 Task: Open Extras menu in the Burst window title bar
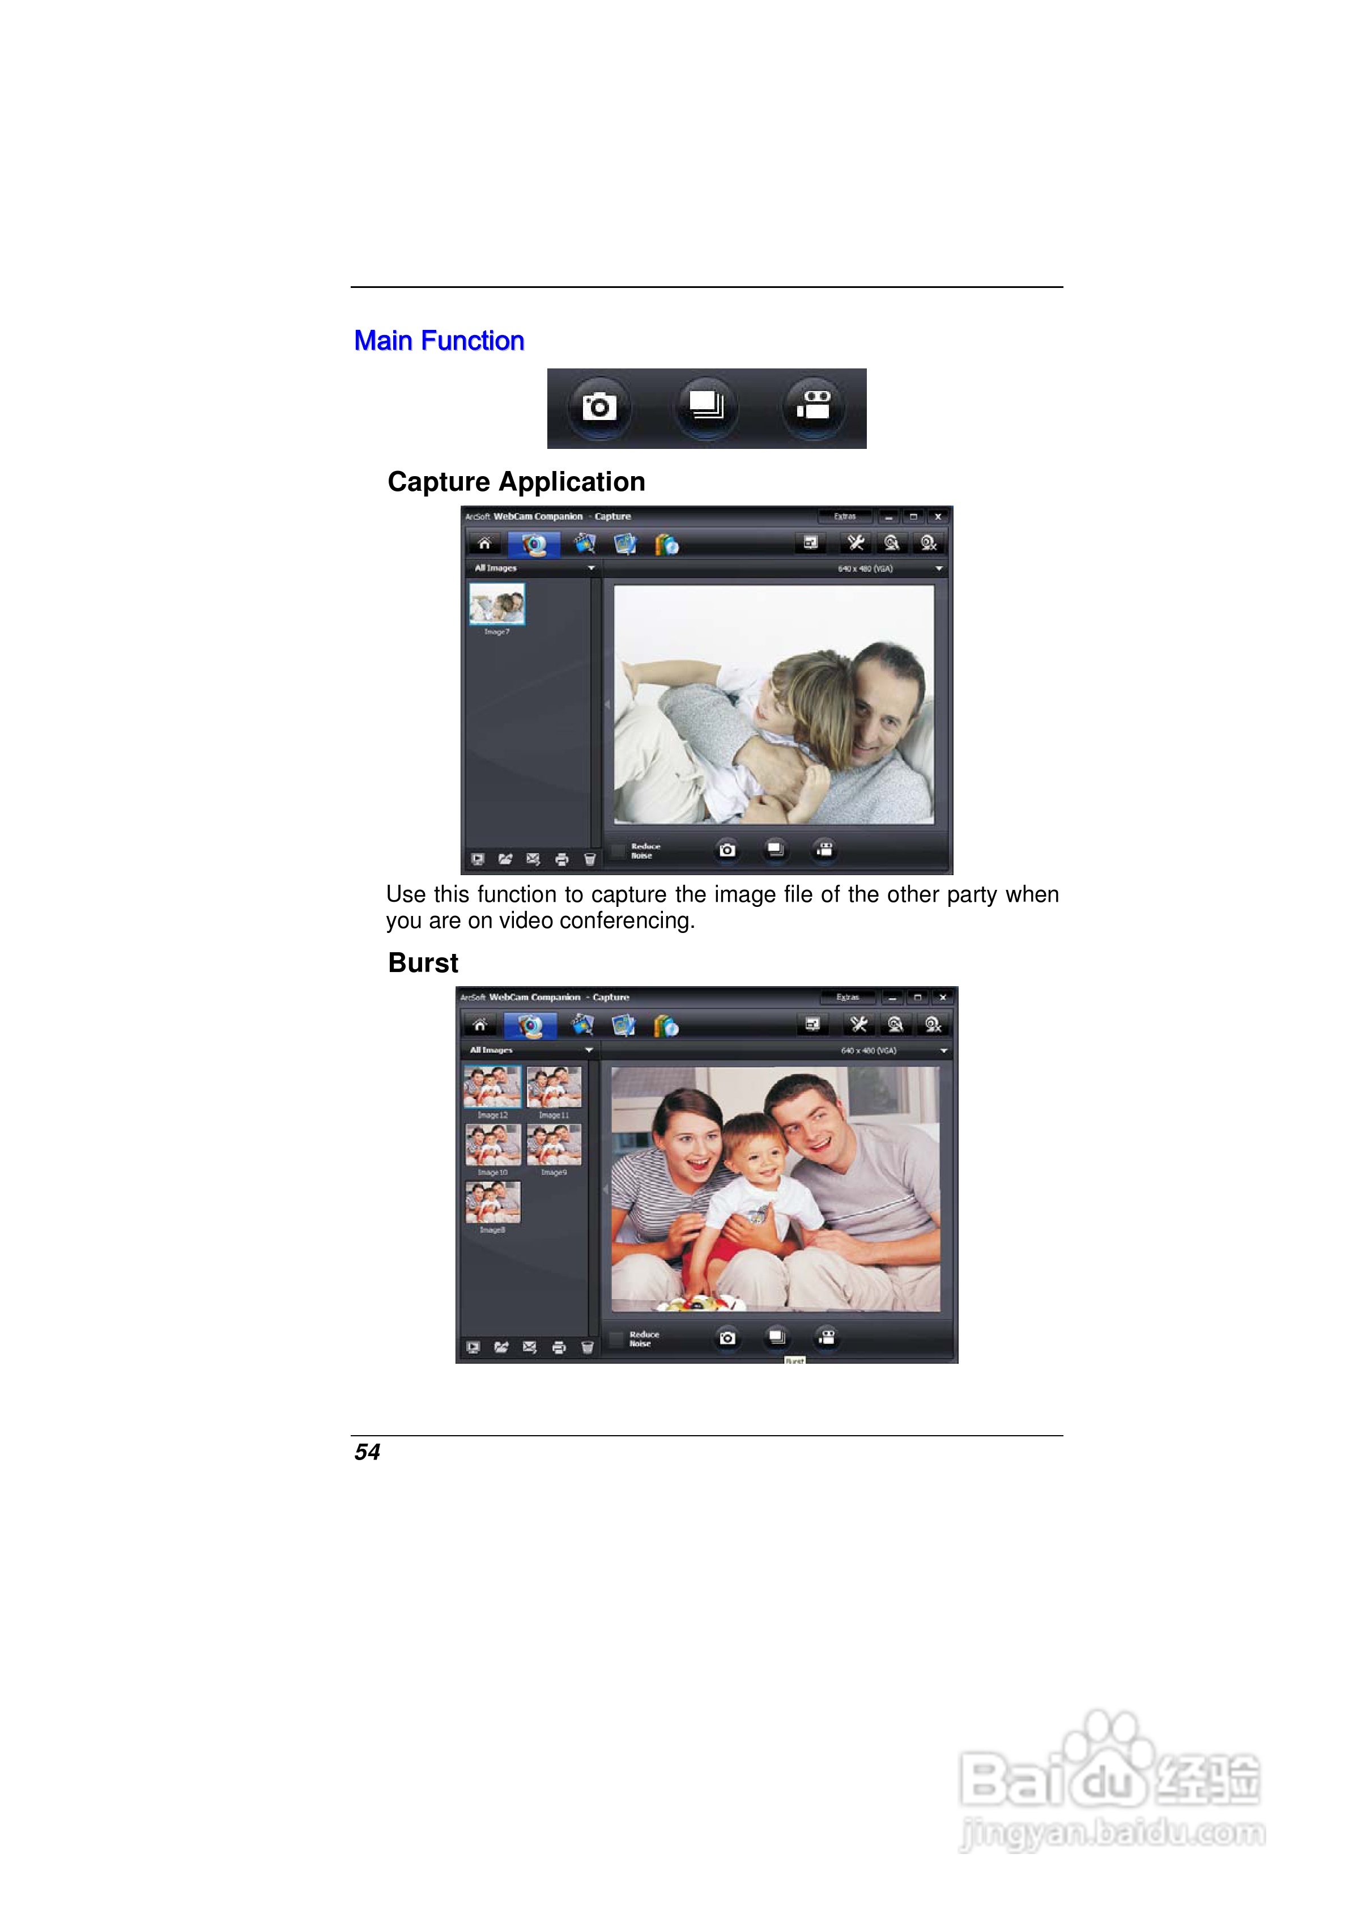click(847, 997)
